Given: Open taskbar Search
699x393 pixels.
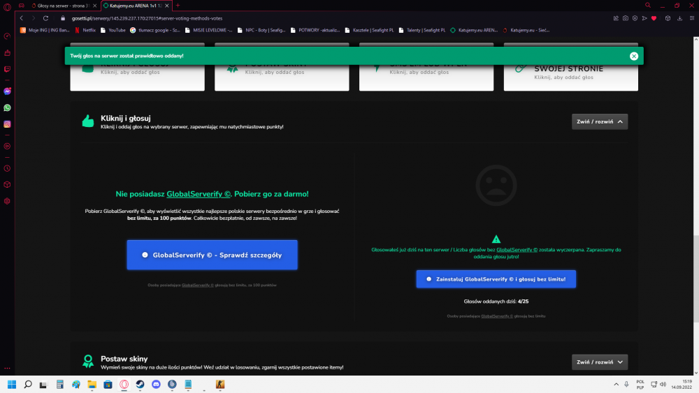Looking at the screenshot, I should 28,385.
